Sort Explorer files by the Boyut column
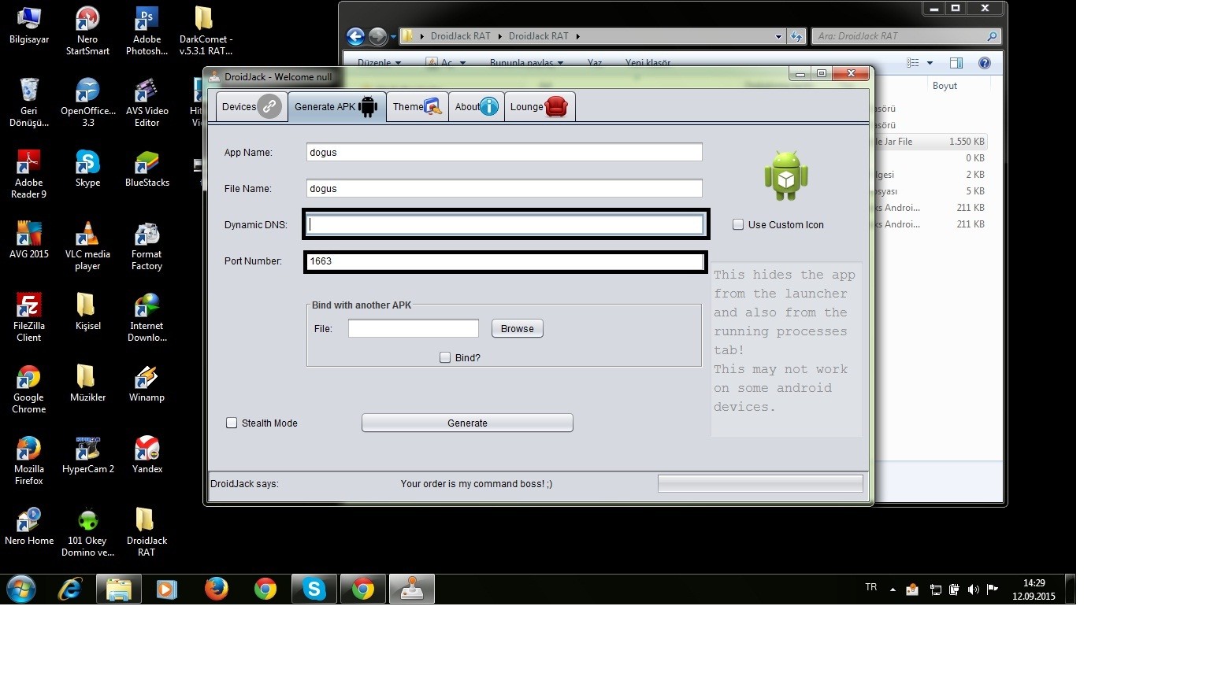 point(945,86)
